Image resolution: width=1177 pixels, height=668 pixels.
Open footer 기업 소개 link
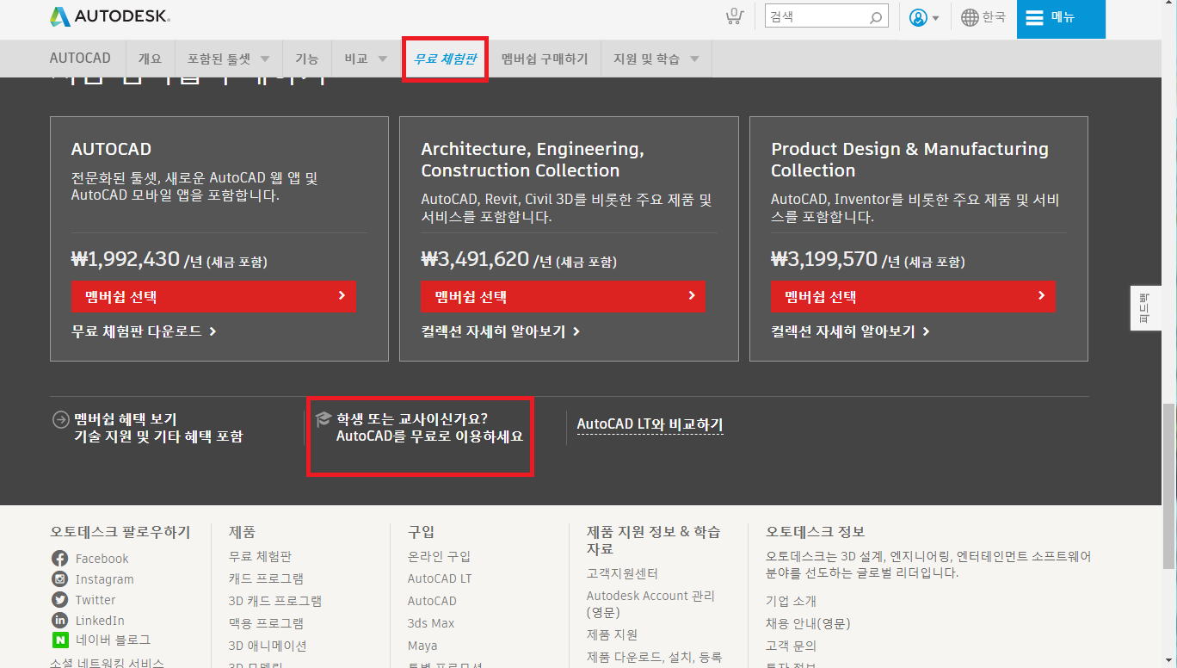(791, 601)
